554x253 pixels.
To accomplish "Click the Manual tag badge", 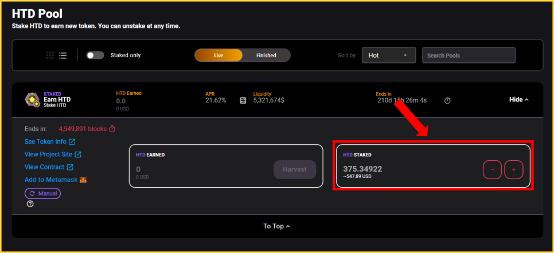I will click(43, 193).
